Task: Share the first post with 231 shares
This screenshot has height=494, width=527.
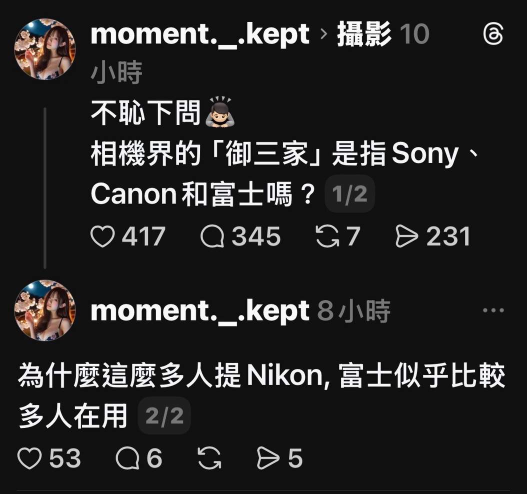Action: 406,236
